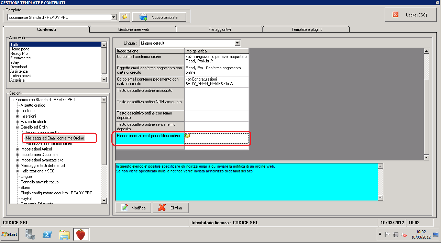This screenshot has width=441, height=243.
Task: Click the Corpo mail conferma ordine row
Action: [x=182, y=59]
